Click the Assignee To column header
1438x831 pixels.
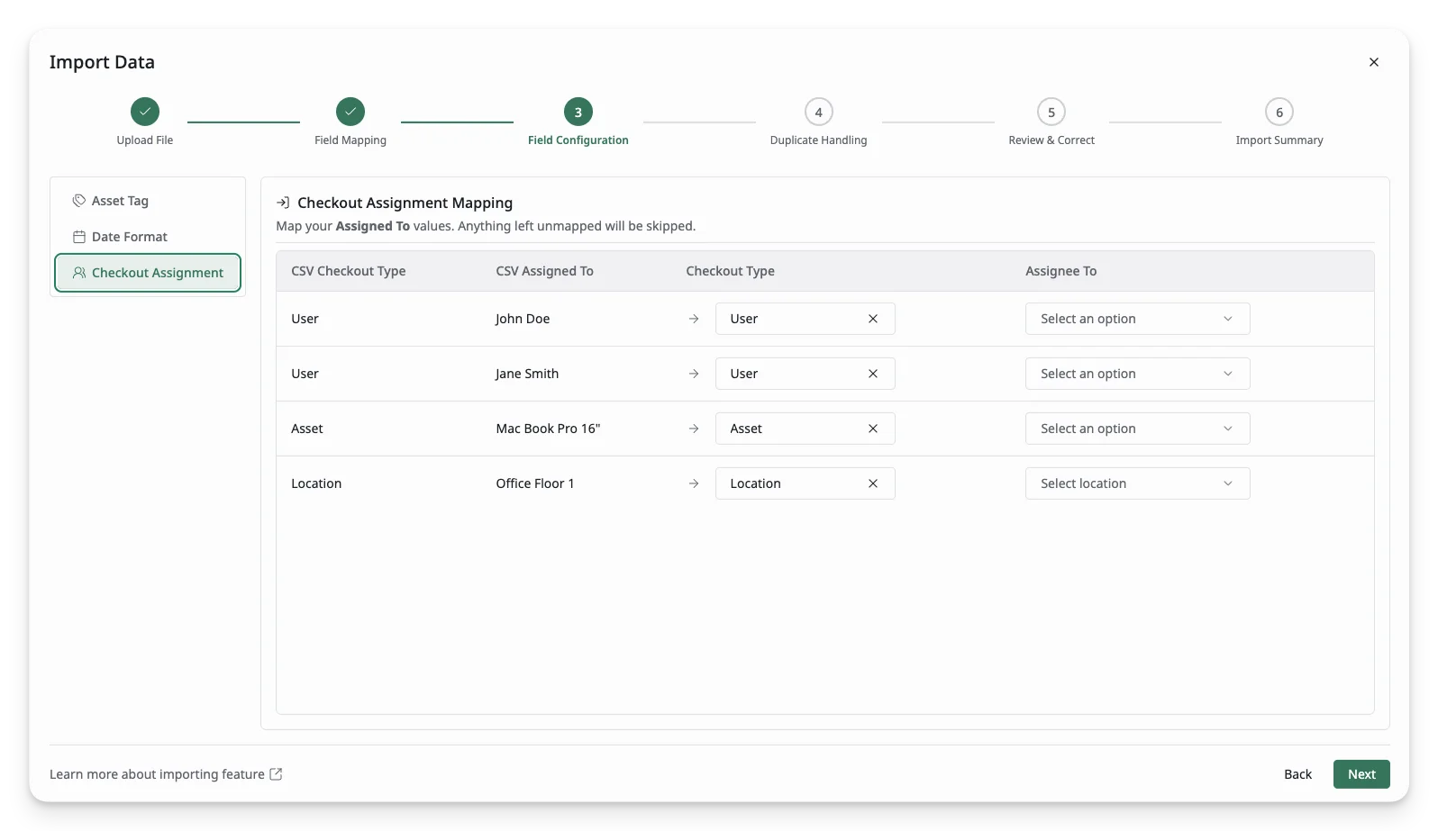point(1060,271)
